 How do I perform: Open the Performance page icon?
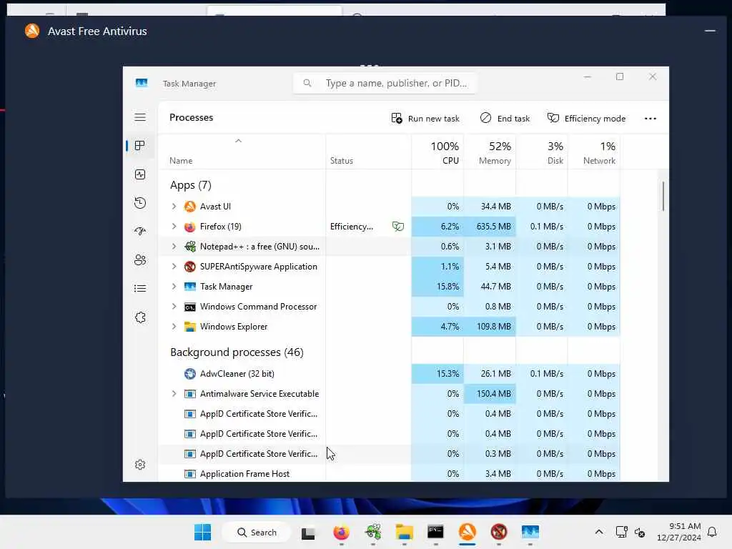tap(140, 174)
